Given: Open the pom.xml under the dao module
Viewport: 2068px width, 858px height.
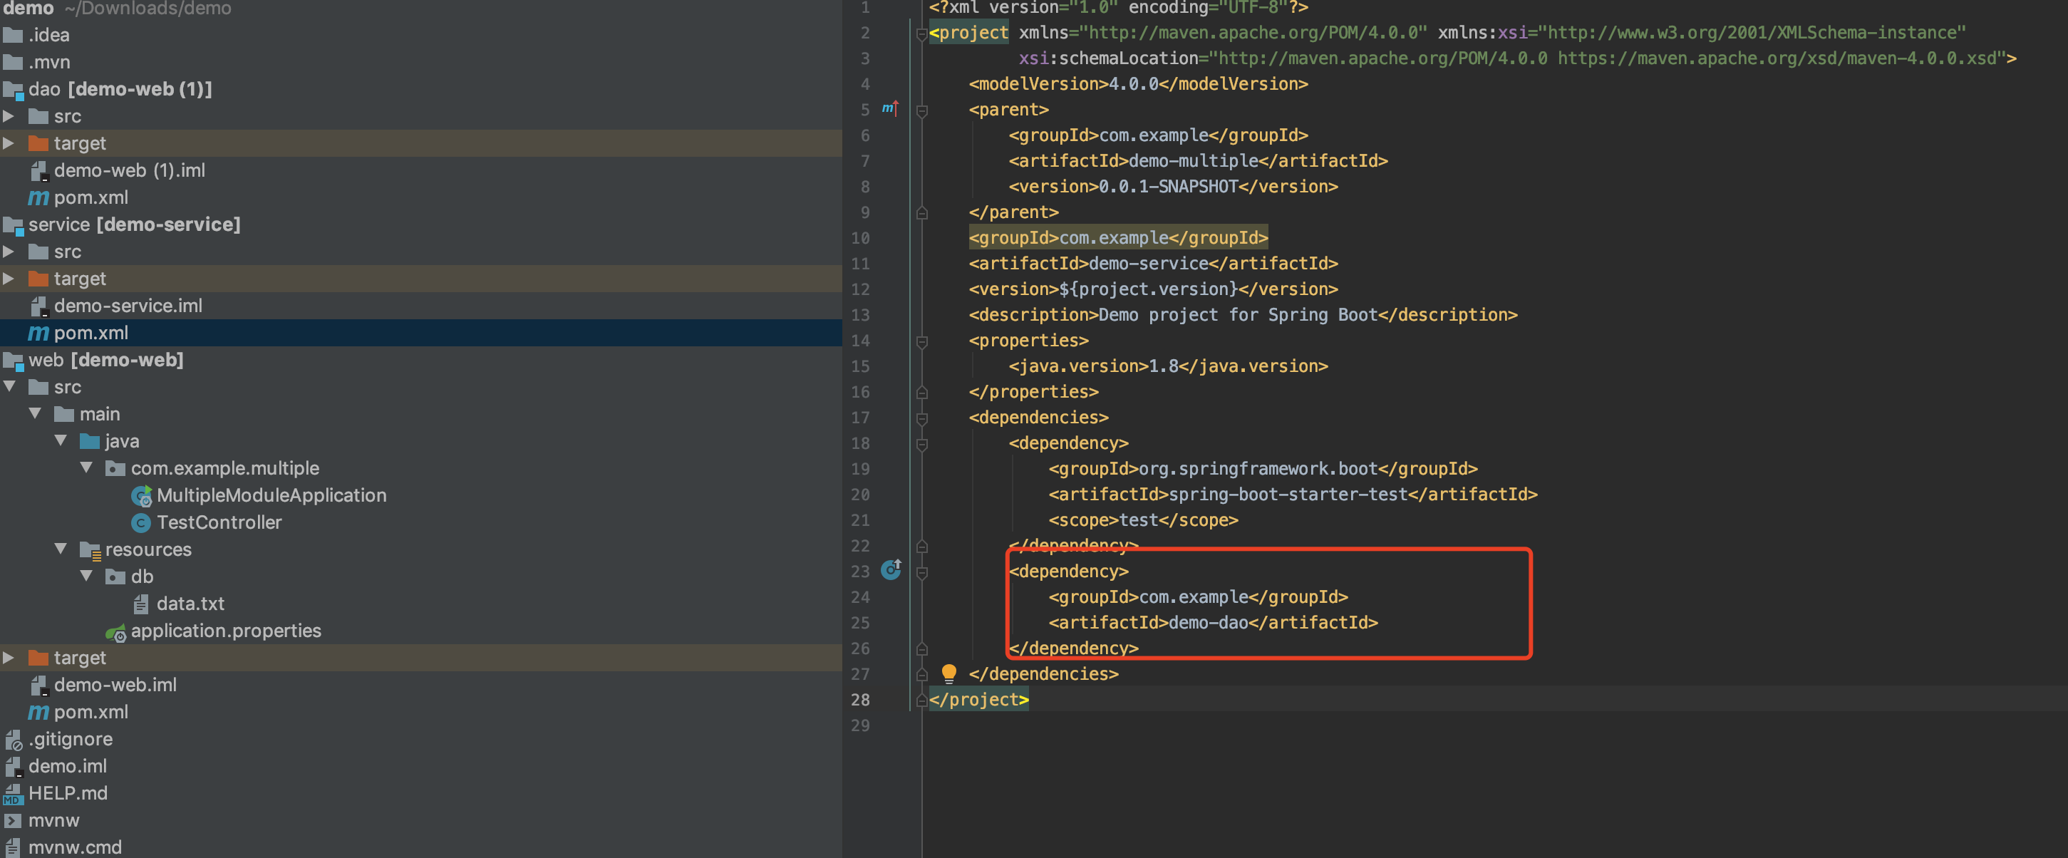Looking at the screenshot, I should point(90,197).
